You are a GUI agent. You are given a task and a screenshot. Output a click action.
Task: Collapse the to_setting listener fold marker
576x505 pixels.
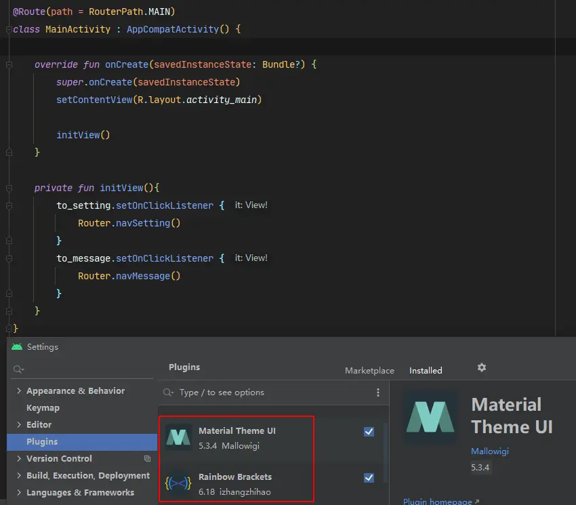[x=9, y=206]
